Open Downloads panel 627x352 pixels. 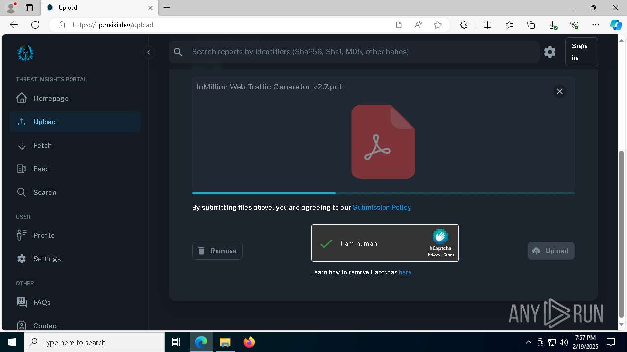pyautogui.click(x=553, y=25)
